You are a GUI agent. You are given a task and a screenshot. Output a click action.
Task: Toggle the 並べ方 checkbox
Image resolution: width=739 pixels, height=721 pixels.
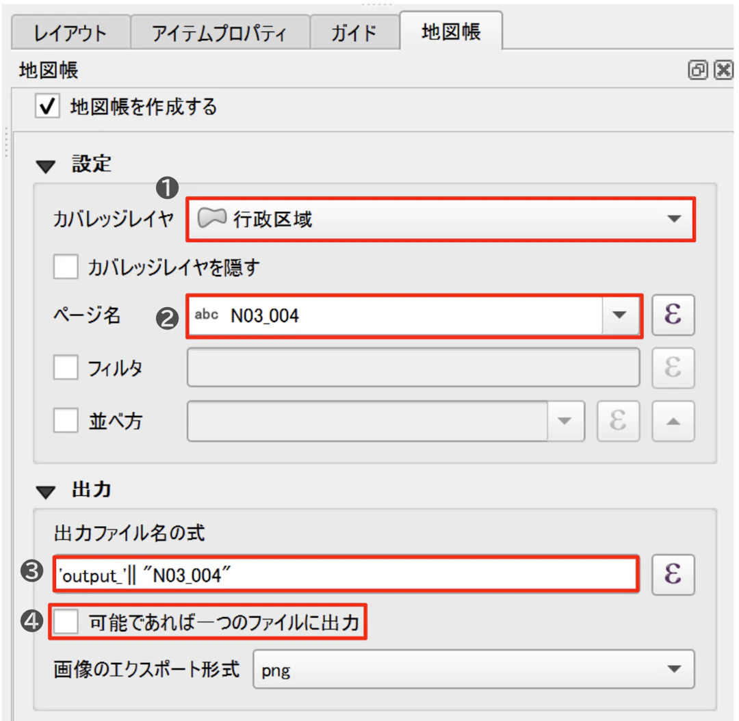point(66,421)
